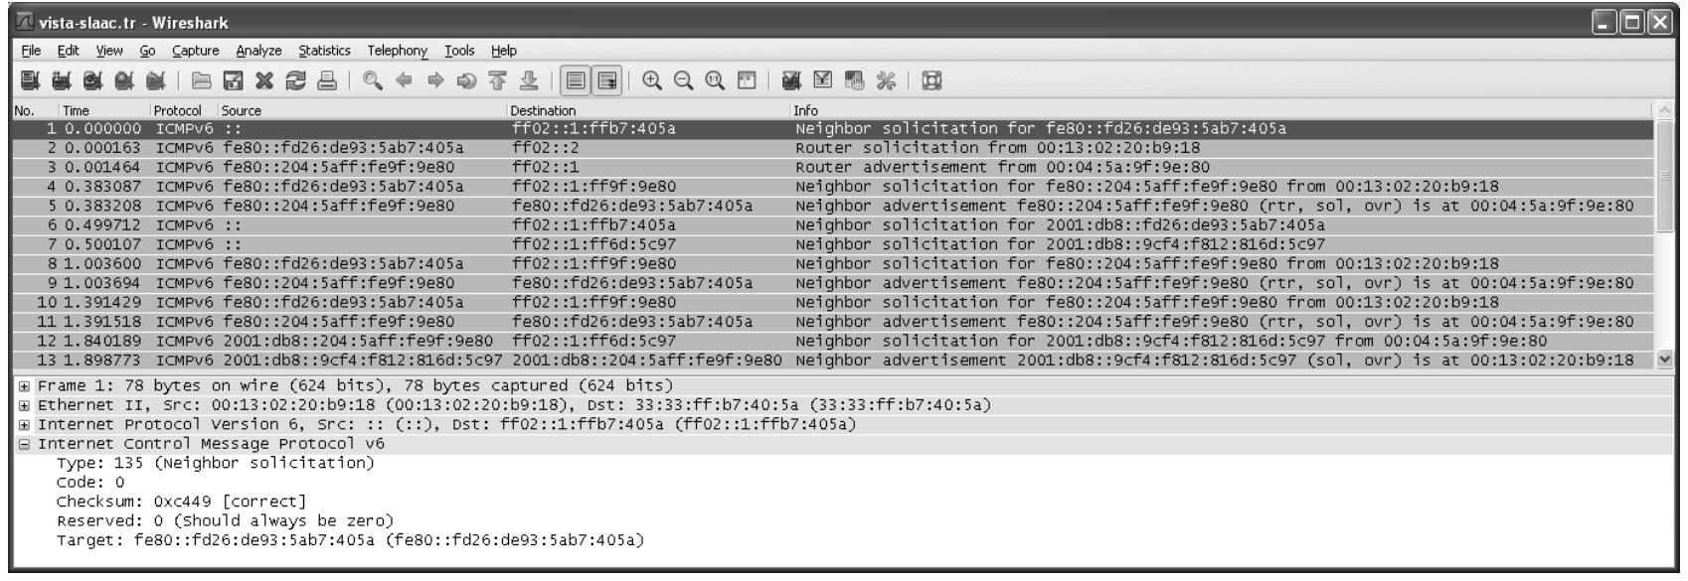1688x581 pixels.
Task: Expand the Frame 1 details row
Action: coord(24,385)
